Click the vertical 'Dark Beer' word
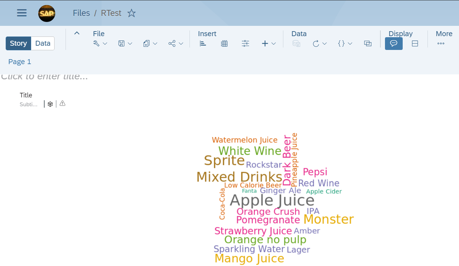Screen dimensions: 459x266 coord(287,160)
